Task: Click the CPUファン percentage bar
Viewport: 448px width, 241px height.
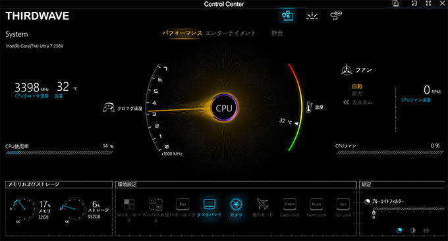Action: tap(390, 153)
